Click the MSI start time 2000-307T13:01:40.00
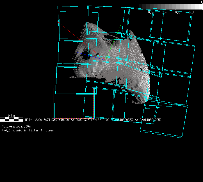203x182 pixels. [x=52, y=120]
